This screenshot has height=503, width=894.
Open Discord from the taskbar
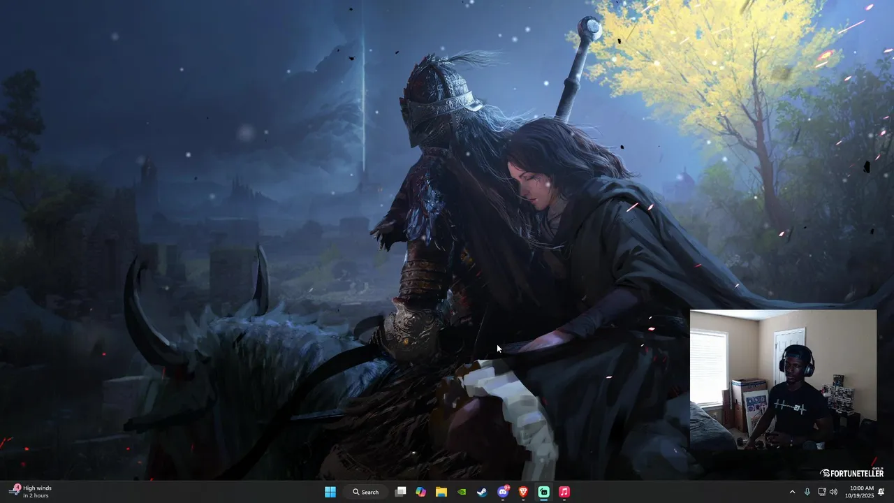[x=503, y=492]
